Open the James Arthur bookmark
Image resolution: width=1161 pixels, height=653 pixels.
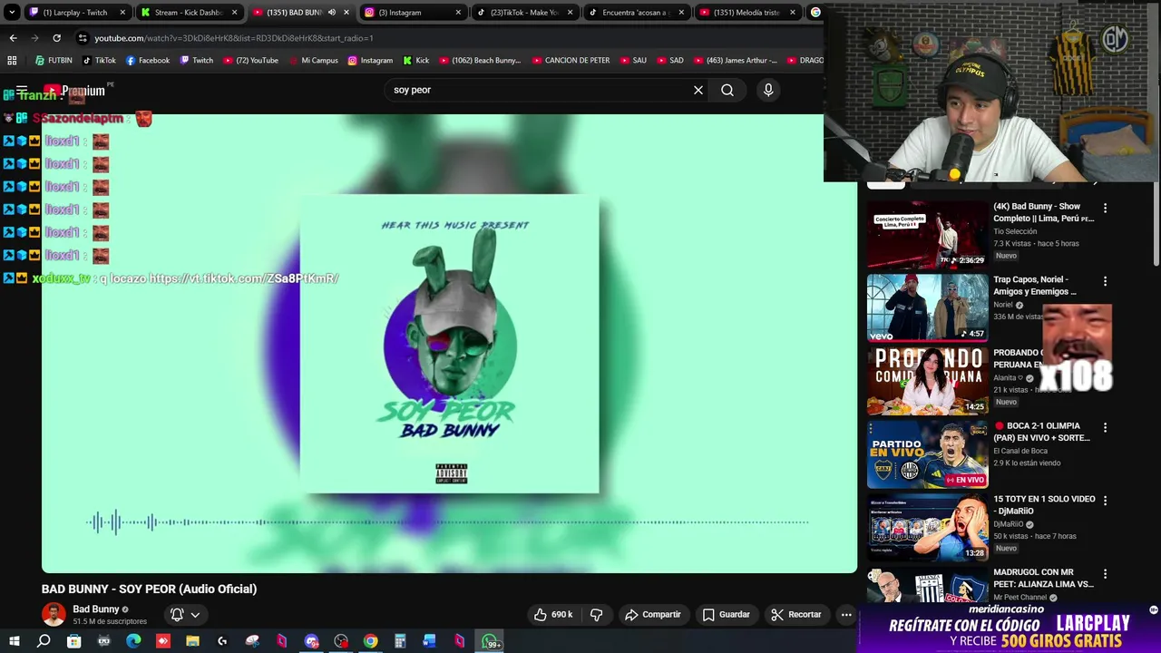coord(735,60)
